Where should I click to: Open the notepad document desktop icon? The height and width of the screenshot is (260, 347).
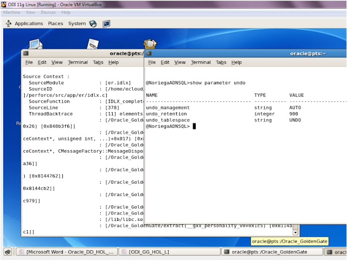(93, 43)
